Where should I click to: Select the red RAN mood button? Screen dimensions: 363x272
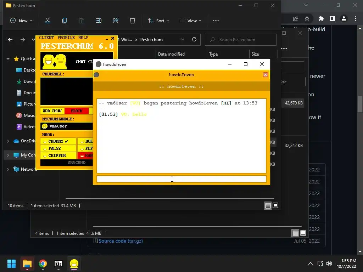[x=85, y=156]
